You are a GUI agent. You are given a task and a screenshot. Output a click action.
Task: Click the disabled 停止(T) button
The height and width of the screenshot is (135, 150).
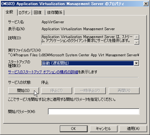[x=57, y=91]
